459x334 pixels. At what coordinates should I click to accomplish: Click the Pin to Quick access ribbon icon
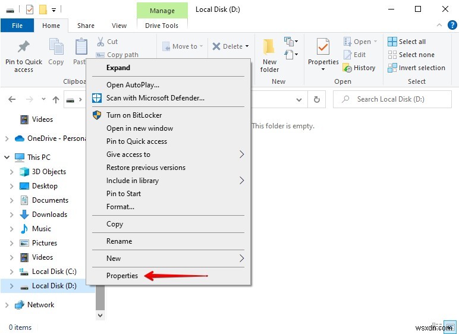(24, 47)
